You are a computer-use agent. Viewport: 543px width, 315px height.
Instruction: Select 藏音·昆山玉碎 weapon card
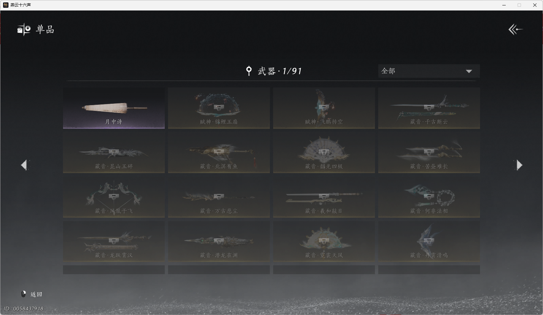pos(114,153)
